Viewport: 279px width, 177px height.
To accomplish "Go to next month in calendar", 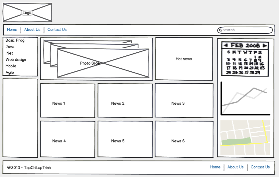I will [265, 45].
